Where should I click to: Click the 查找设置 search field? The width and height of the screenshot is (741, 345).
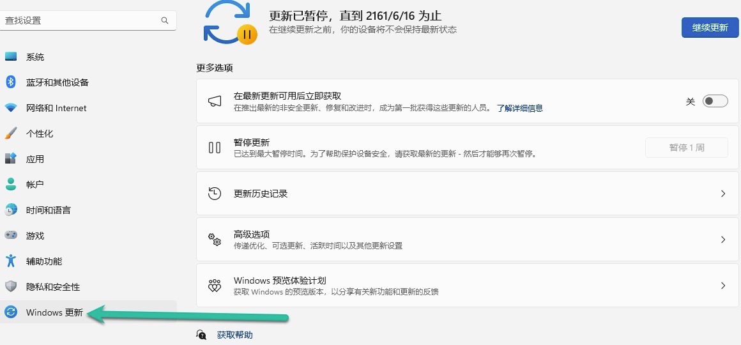pyautogui.click(x=88, y=20)
